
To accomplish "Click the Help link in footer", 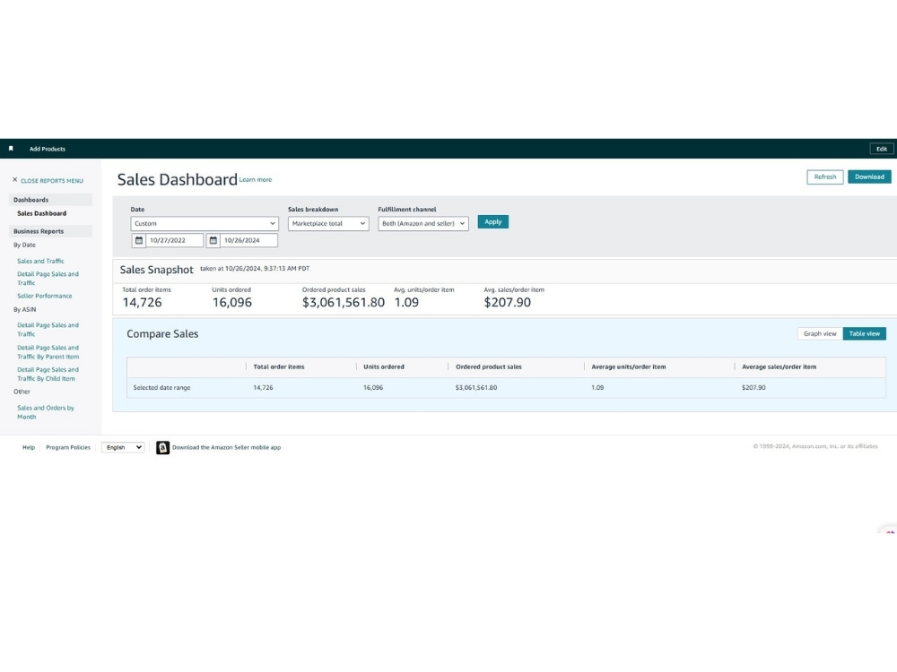I will pyautogui.click(x=29, y=447).
